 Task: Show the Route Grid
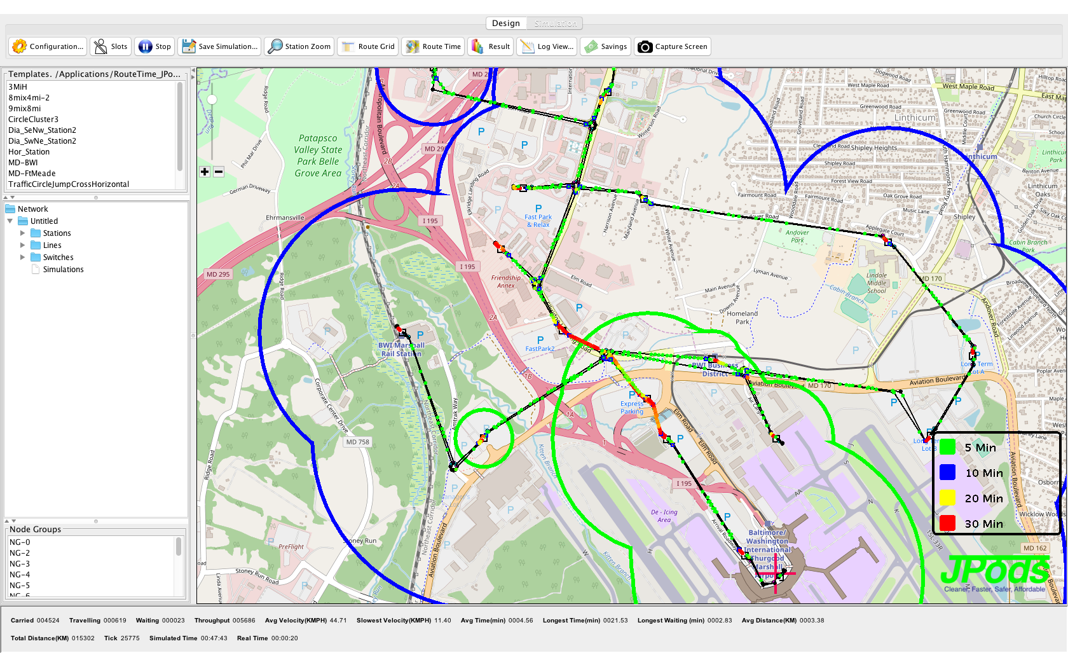(348, 46)
